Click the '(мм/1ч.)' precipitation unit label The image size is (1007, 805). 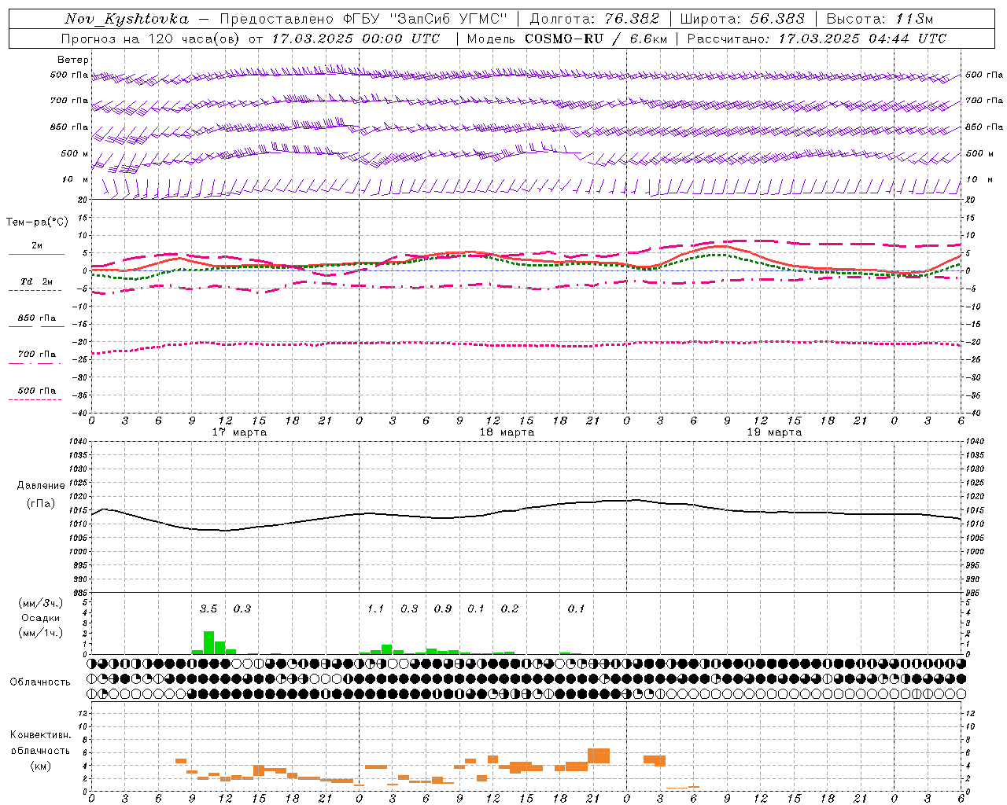coord(41,633)
